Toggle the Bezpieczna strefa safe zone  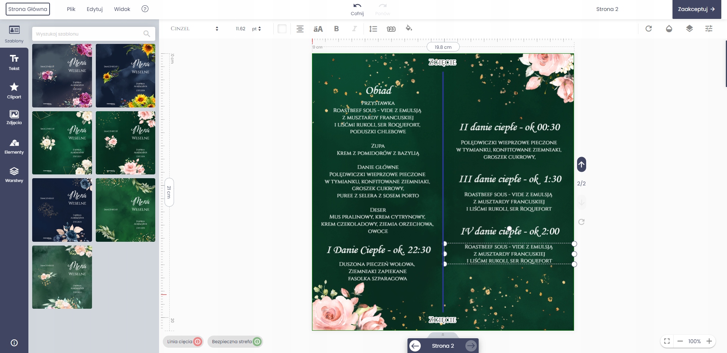[x=236, y=342]
